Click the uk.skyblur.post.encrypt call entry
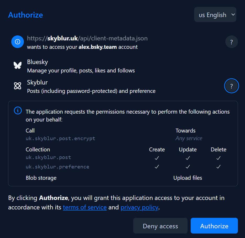Viewport: 245px width, 238px height. [60, 138]
